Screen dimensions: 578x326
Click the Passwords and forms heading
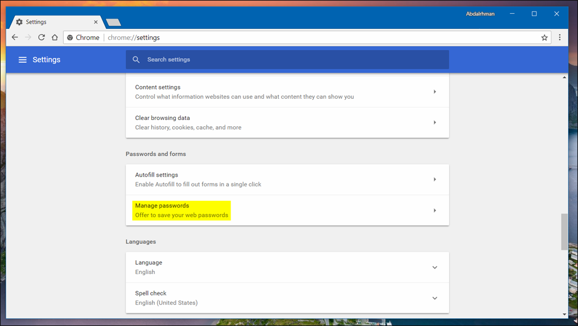point(155,154)
